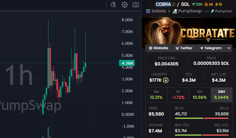
Task: Take a chart snapshot with camera icon
Action: 136,5
